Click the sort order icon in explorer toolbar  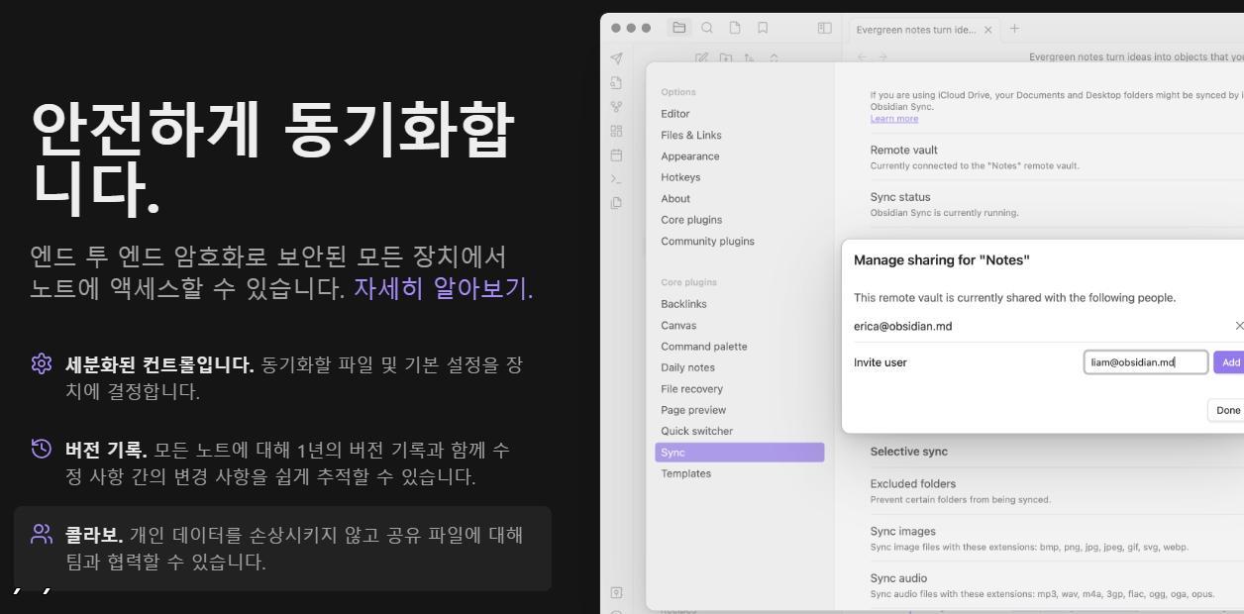749,59
